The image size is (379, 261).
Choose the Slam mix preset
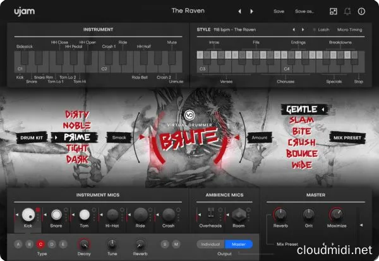[x=302, y=120]
